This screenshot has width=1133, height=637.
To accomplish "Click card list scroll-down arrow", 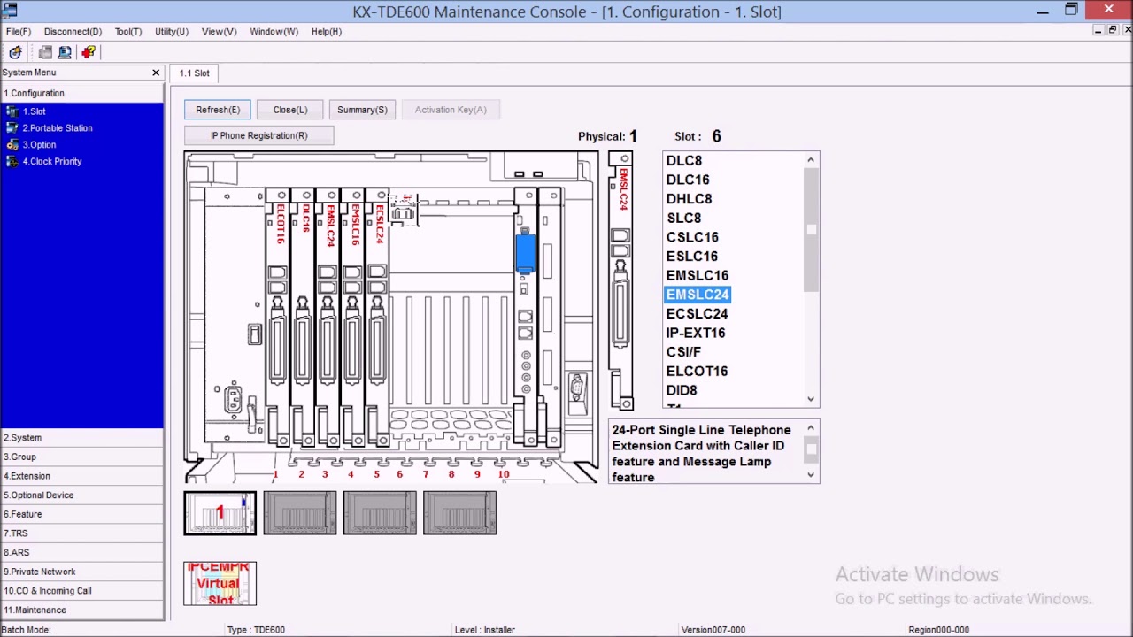I will point(811,399).
